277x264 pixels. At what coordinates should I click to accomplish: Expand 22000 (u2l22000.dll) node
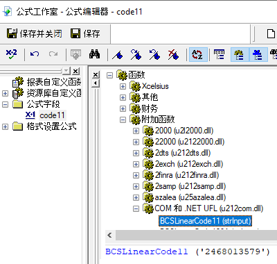(x=136, y=142)
